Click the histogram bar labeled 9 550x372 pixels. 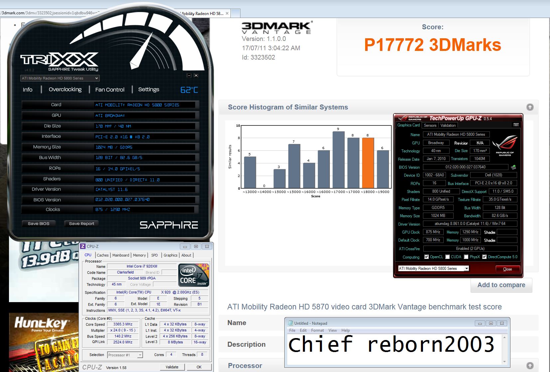click(x=339, y=160)
